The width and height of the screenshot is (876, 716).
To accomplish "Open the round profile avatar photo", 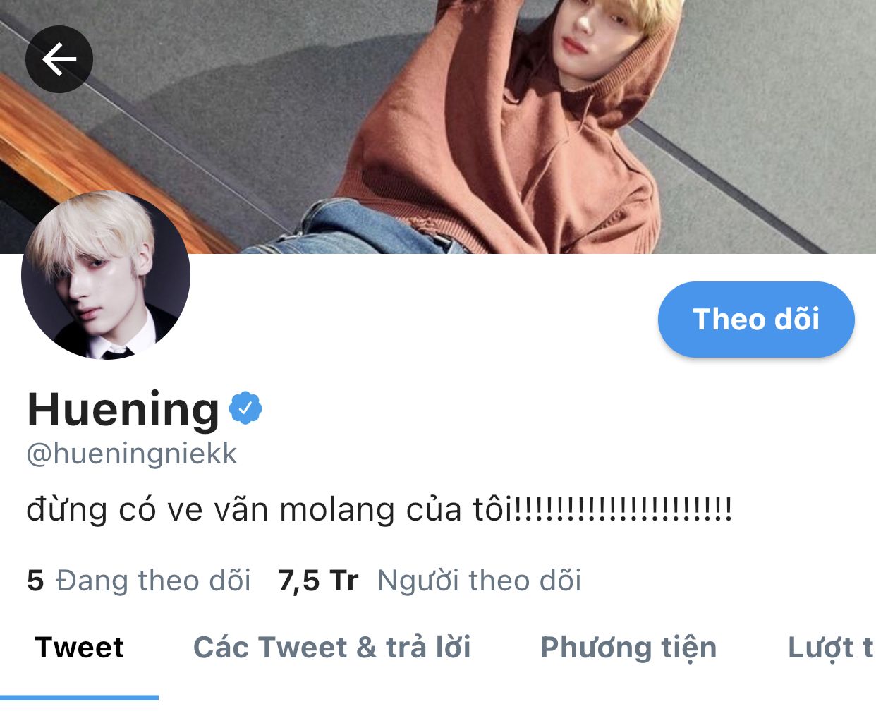I will (x=106, y=275).
